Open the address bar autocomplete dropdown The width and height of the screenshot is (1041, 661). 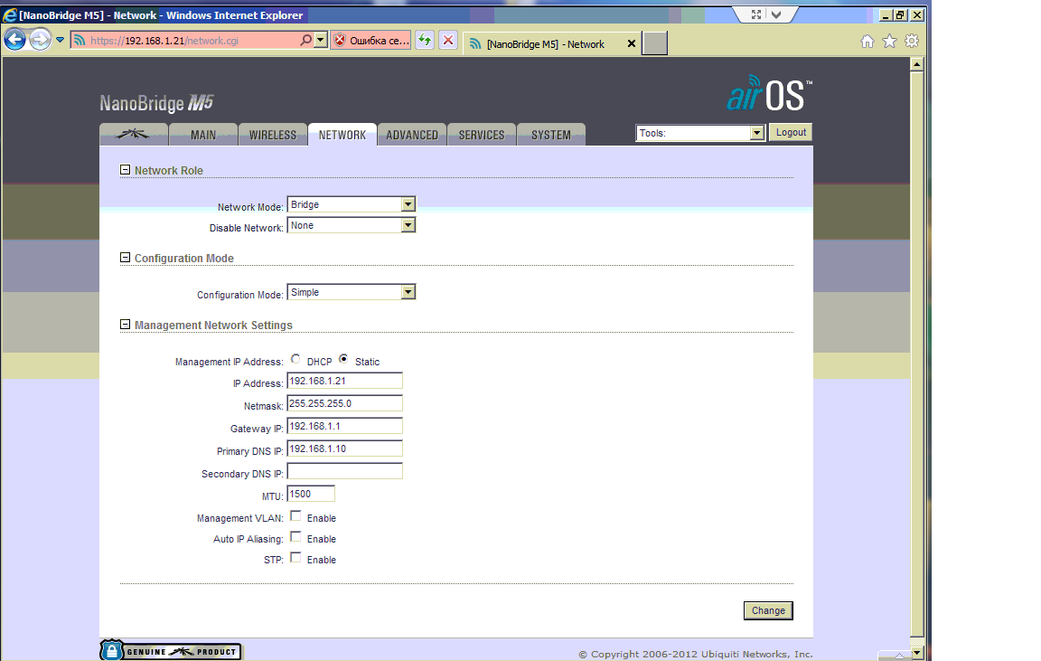tap(321, 41)
